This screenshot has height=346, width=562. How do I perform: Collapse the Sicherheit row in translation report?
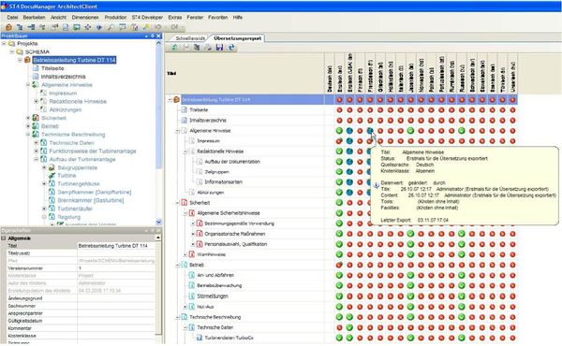point(177,203)
